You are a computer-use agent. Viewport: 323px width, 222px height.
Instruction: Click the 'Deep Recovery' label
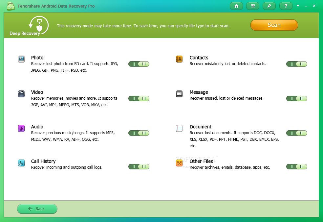tap(25, 34)
